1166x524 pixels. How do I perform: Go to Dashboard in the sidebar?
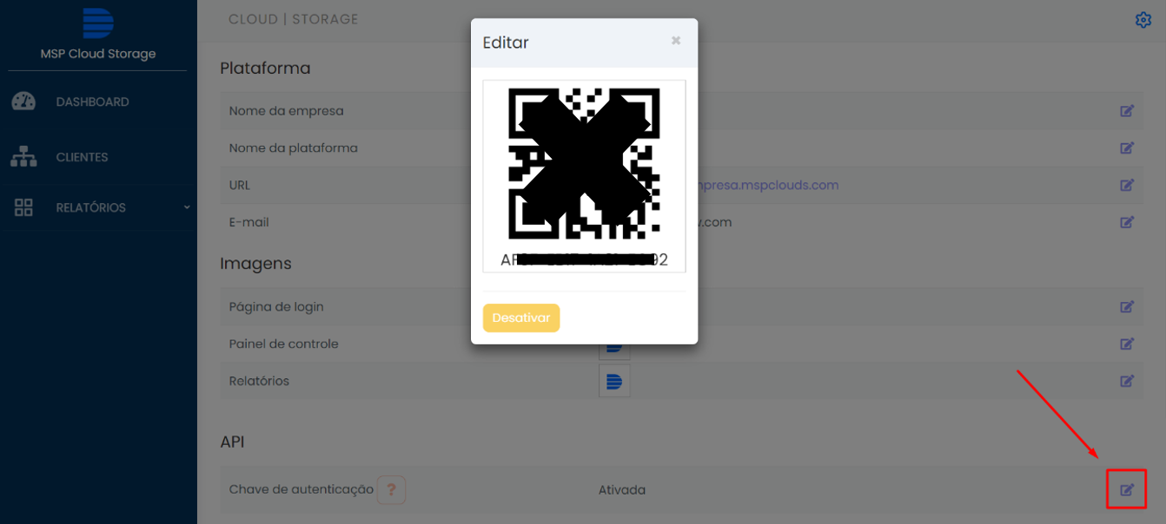coord(92,102)
